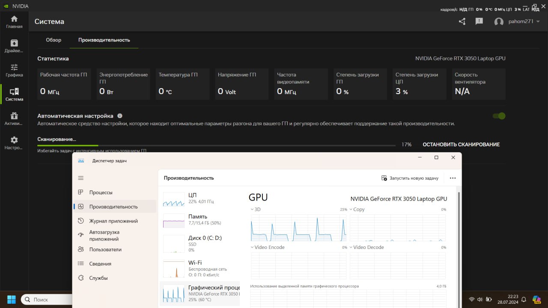
Task: Click the battery icon in the system tray
Action: pos(488,299)
